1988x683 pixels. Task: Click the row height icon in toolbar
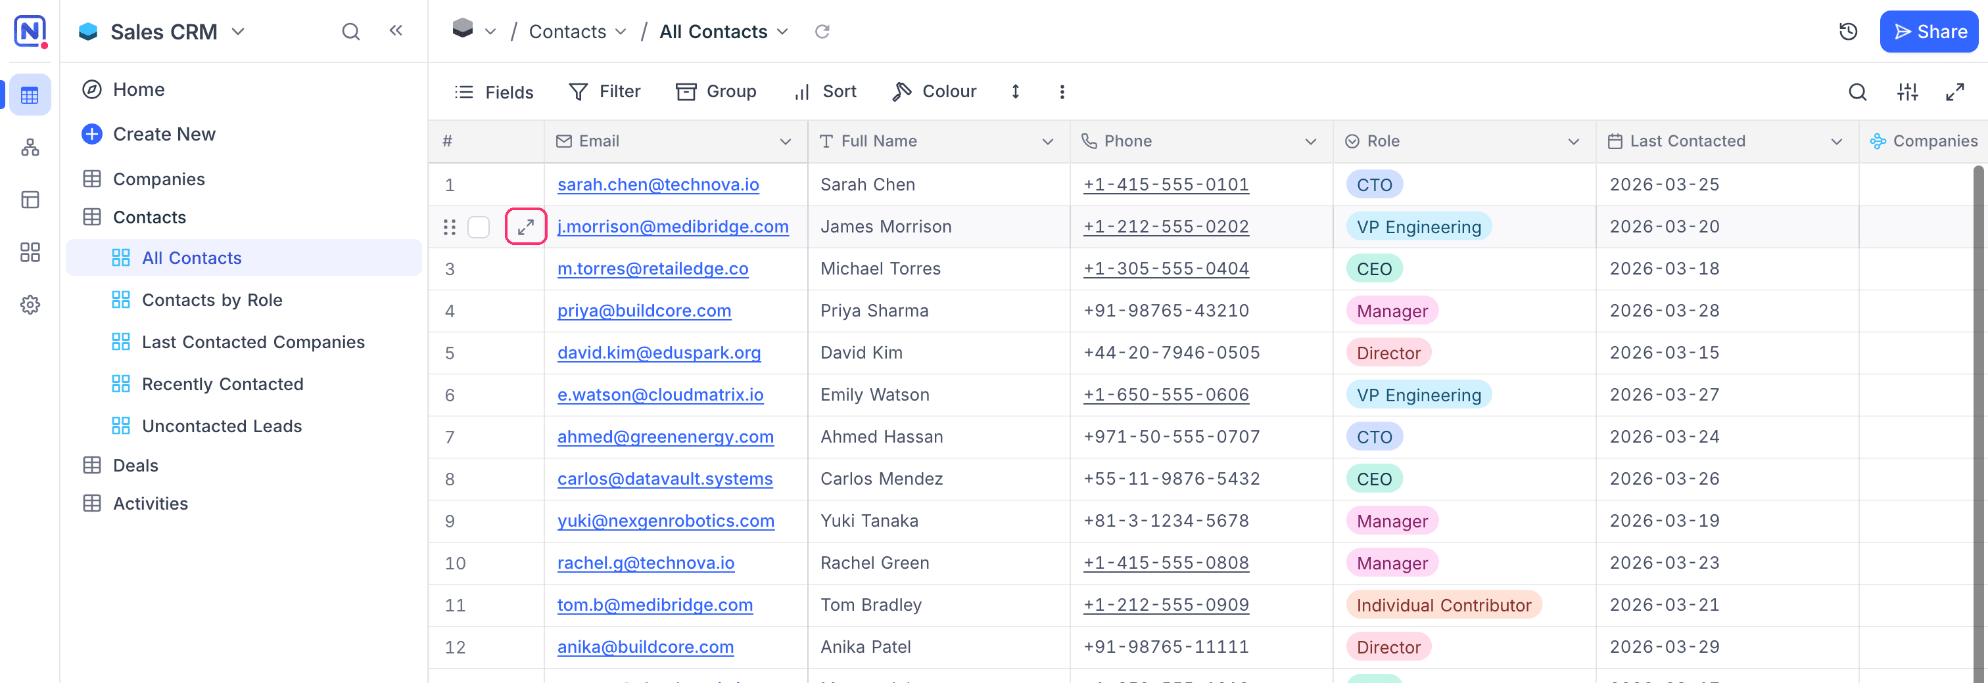(x=1016, y=92)
